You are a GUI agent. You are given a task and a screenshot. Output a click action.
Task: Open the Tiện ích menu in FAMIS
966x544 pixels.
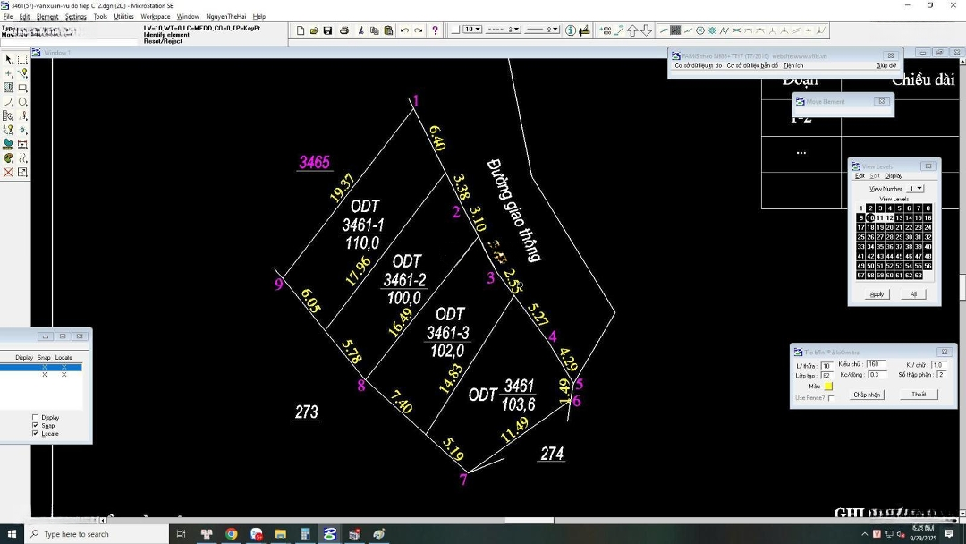(792, 65)
